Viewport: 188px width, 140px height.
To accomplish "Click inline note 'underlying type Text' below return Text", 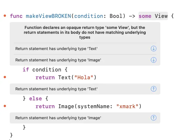I will tap(56, 89).
